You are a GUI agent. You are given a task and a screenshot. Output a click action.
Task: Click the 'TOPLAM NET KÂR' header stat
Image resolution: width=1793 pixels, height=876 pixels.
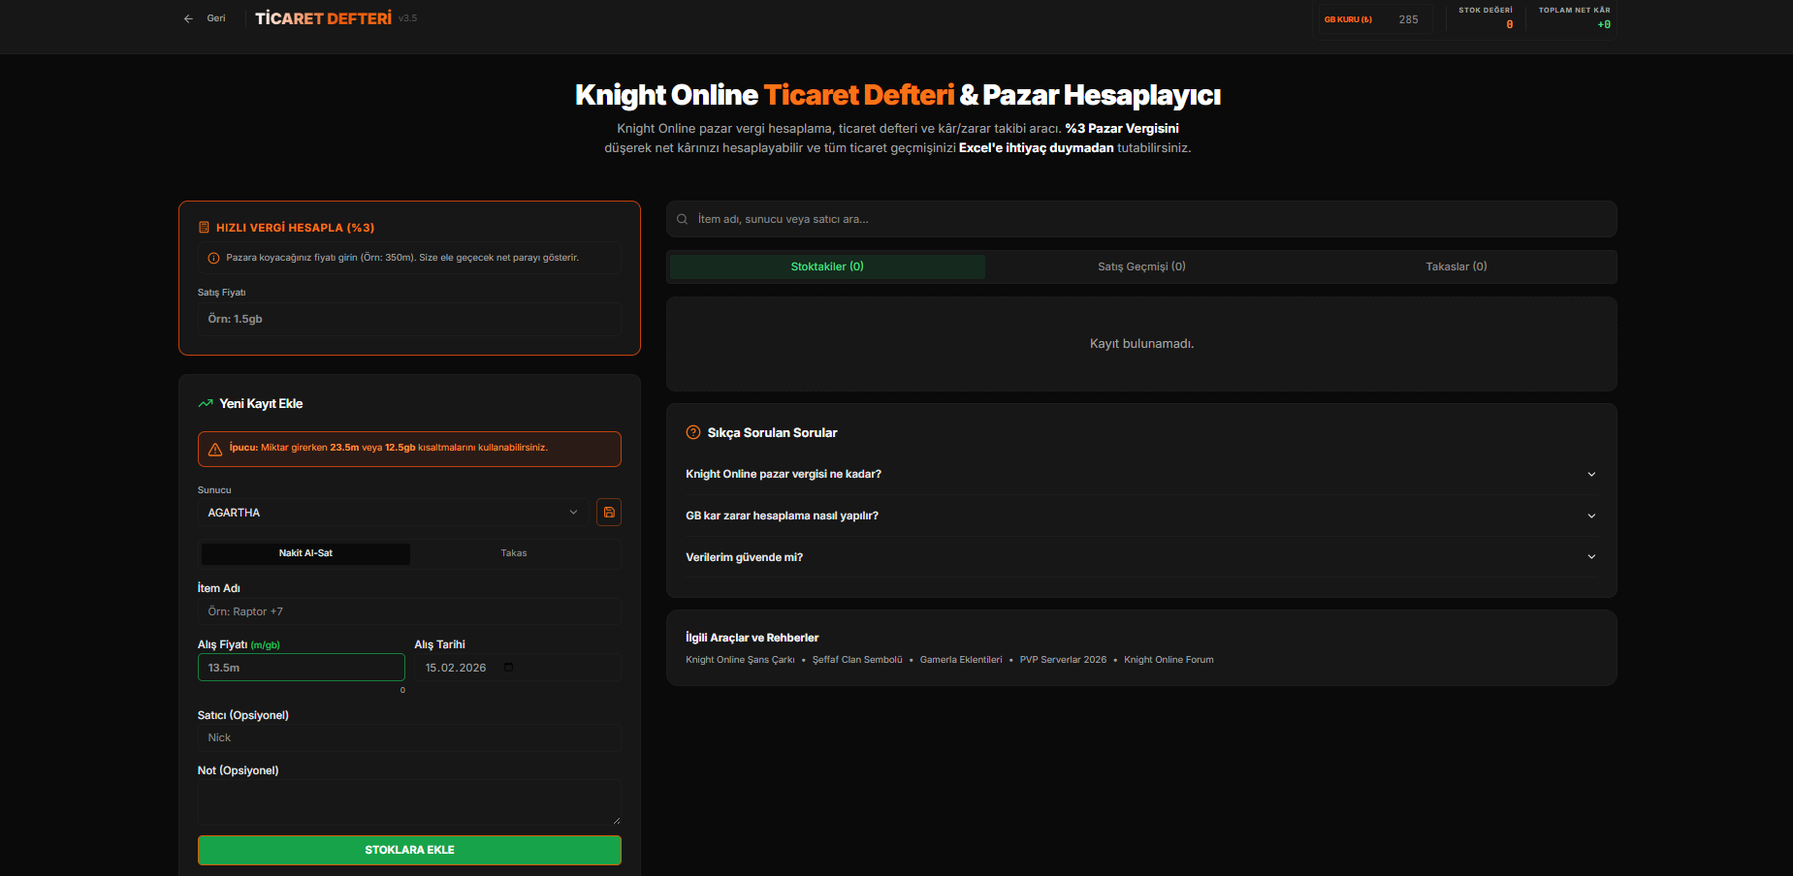coord(1574,17)
